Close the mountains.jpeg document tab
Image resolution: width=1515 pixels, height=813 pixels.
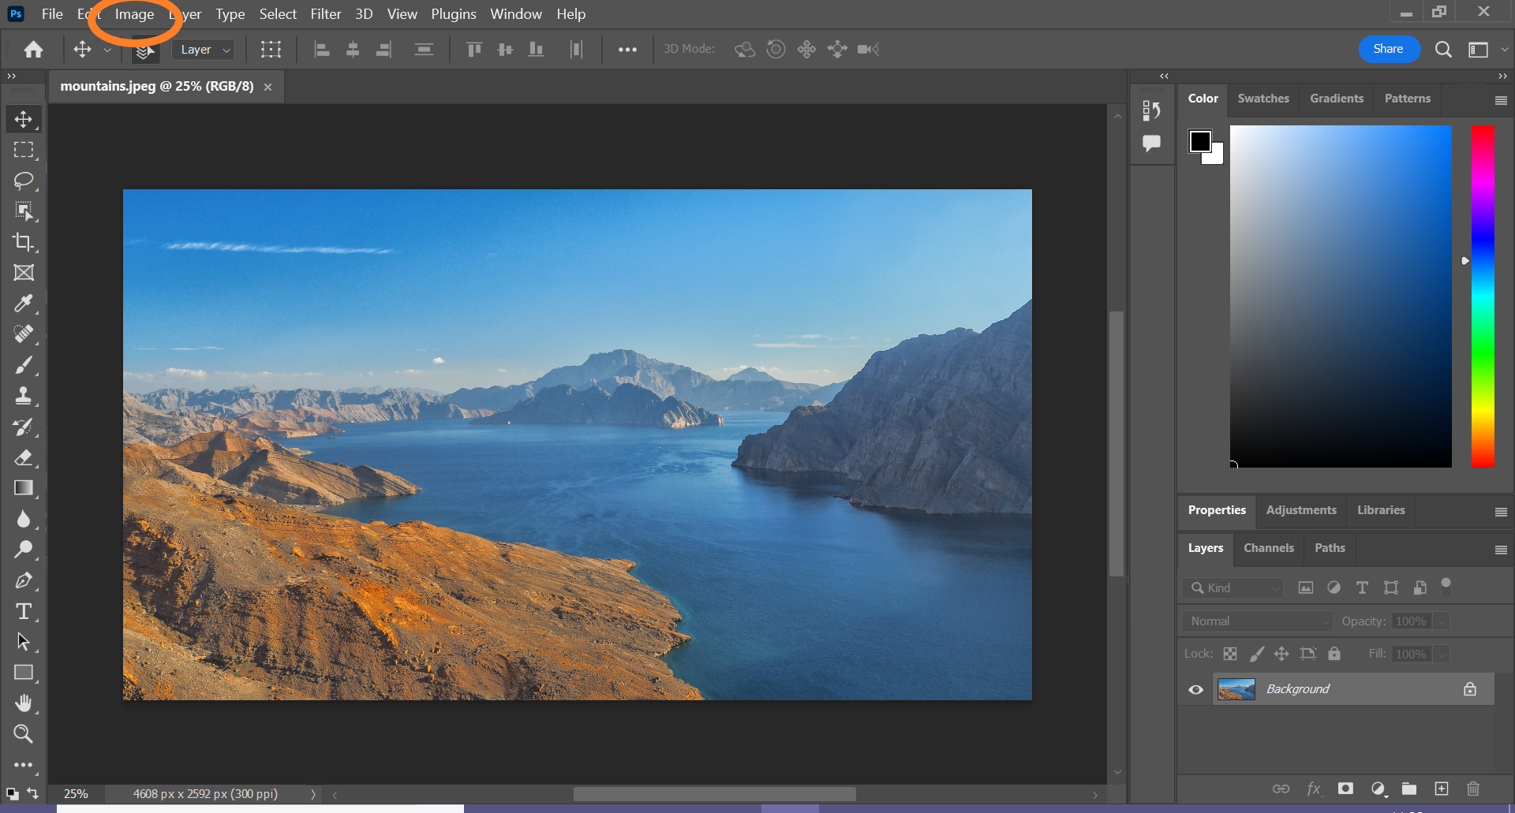pyautogui.click(x=268, y=87)
